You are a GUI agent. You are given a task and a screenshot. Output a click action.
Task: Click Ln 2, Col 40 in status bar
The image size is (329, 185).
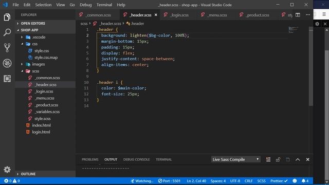pos(196,181)
